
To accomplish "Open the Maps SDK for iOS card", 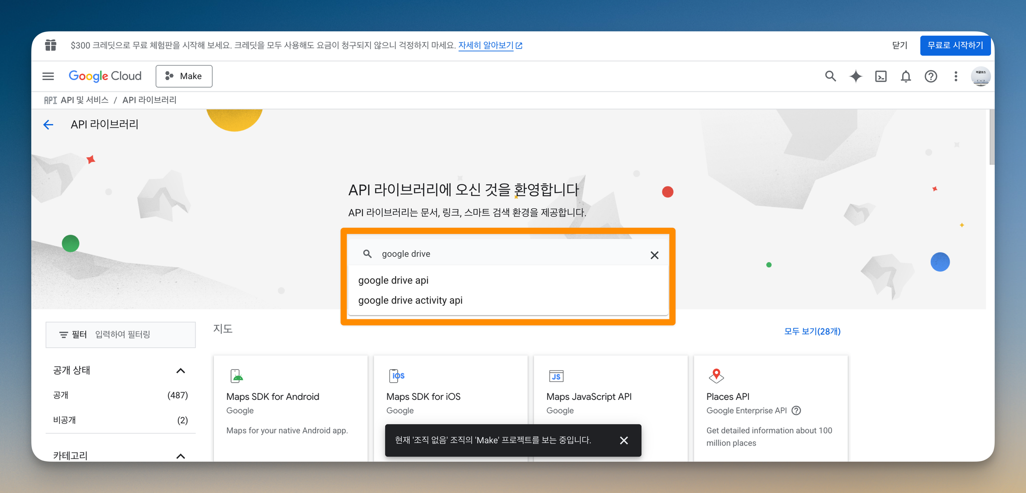I will click(451, 408).
